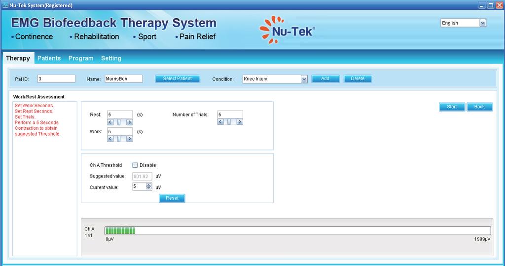Adjust Current value spinner arrows

point(149,187)
